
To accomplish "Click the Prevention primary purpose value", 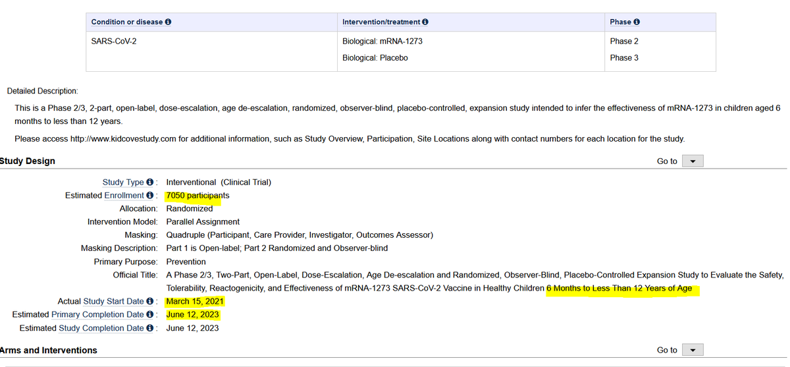I will 186,262.
